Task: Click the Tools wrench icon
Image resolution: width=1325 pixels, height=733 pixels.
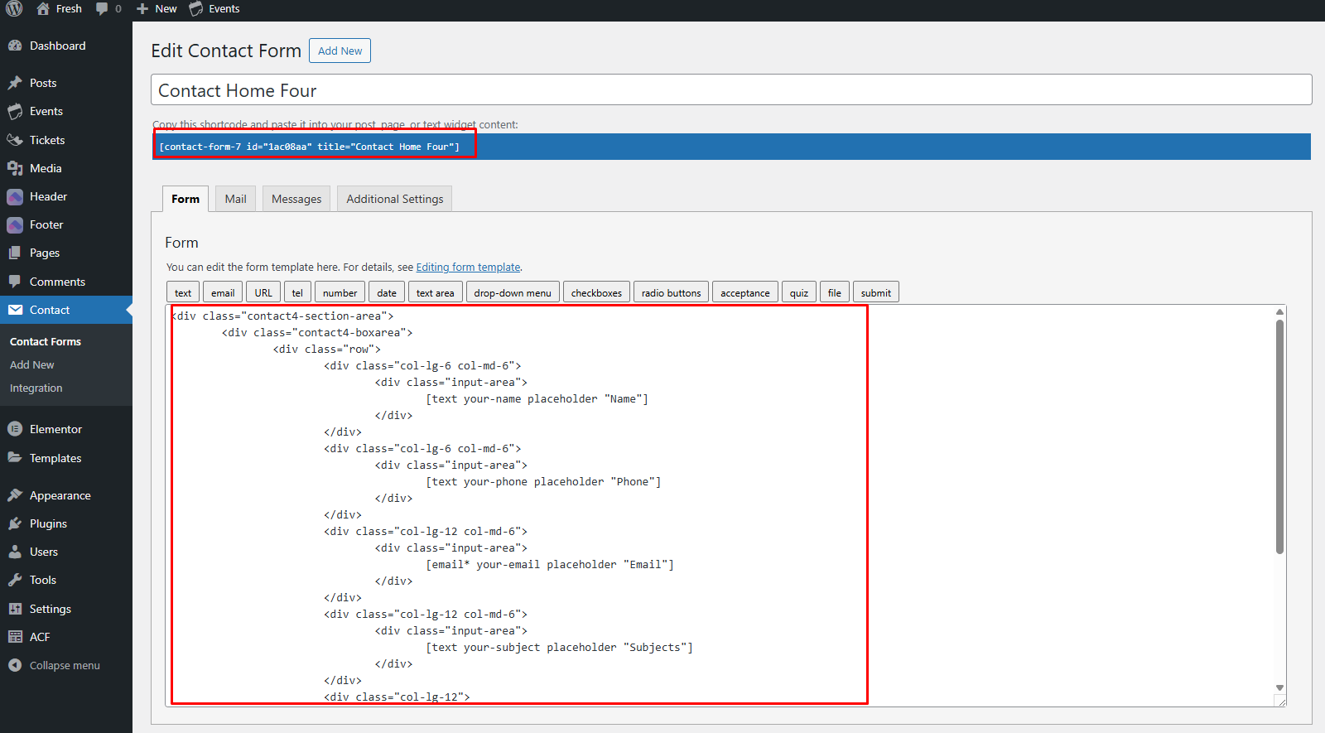Action: (15, 580)
